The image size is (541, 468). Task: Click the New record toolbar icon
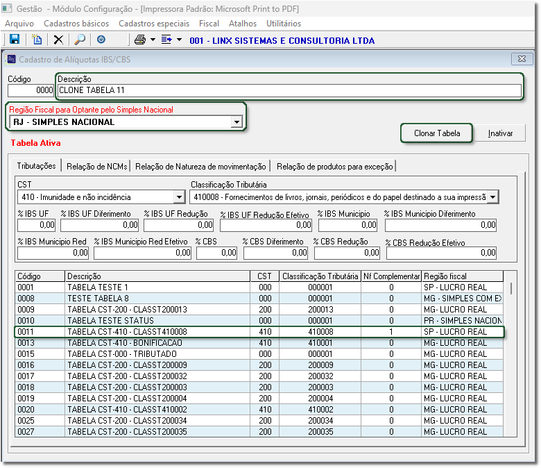(x=36, y=40)
